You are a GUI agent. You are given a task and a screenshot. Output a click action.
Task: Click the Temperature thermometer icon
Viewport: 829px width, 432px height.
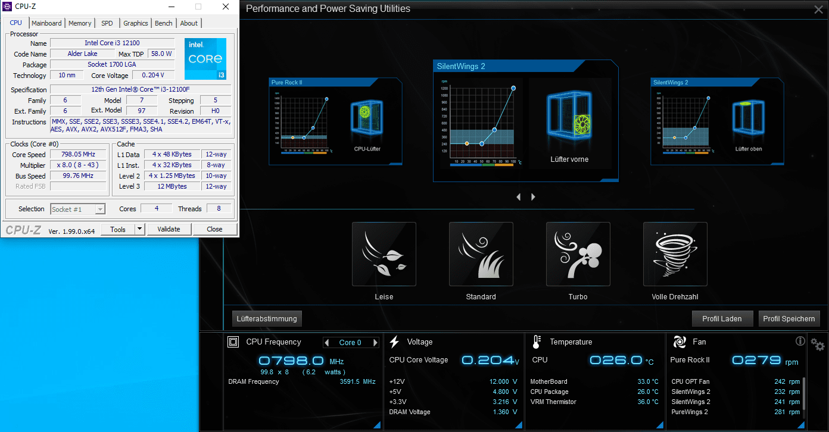click(537, 342)
